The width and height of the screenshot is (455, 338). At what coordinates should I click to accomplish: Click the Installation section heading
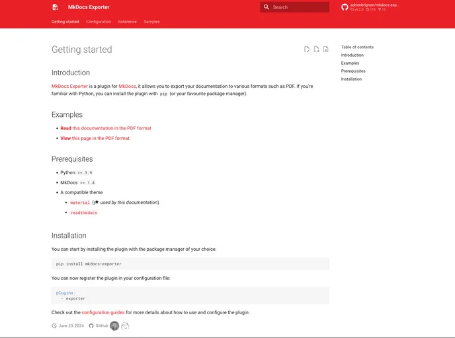pyautogui.click(x=69, y=236)
